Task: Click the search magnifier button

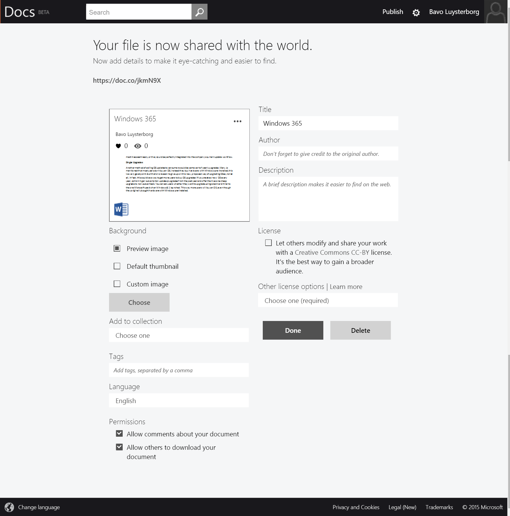Action: (x=199, y=12)
